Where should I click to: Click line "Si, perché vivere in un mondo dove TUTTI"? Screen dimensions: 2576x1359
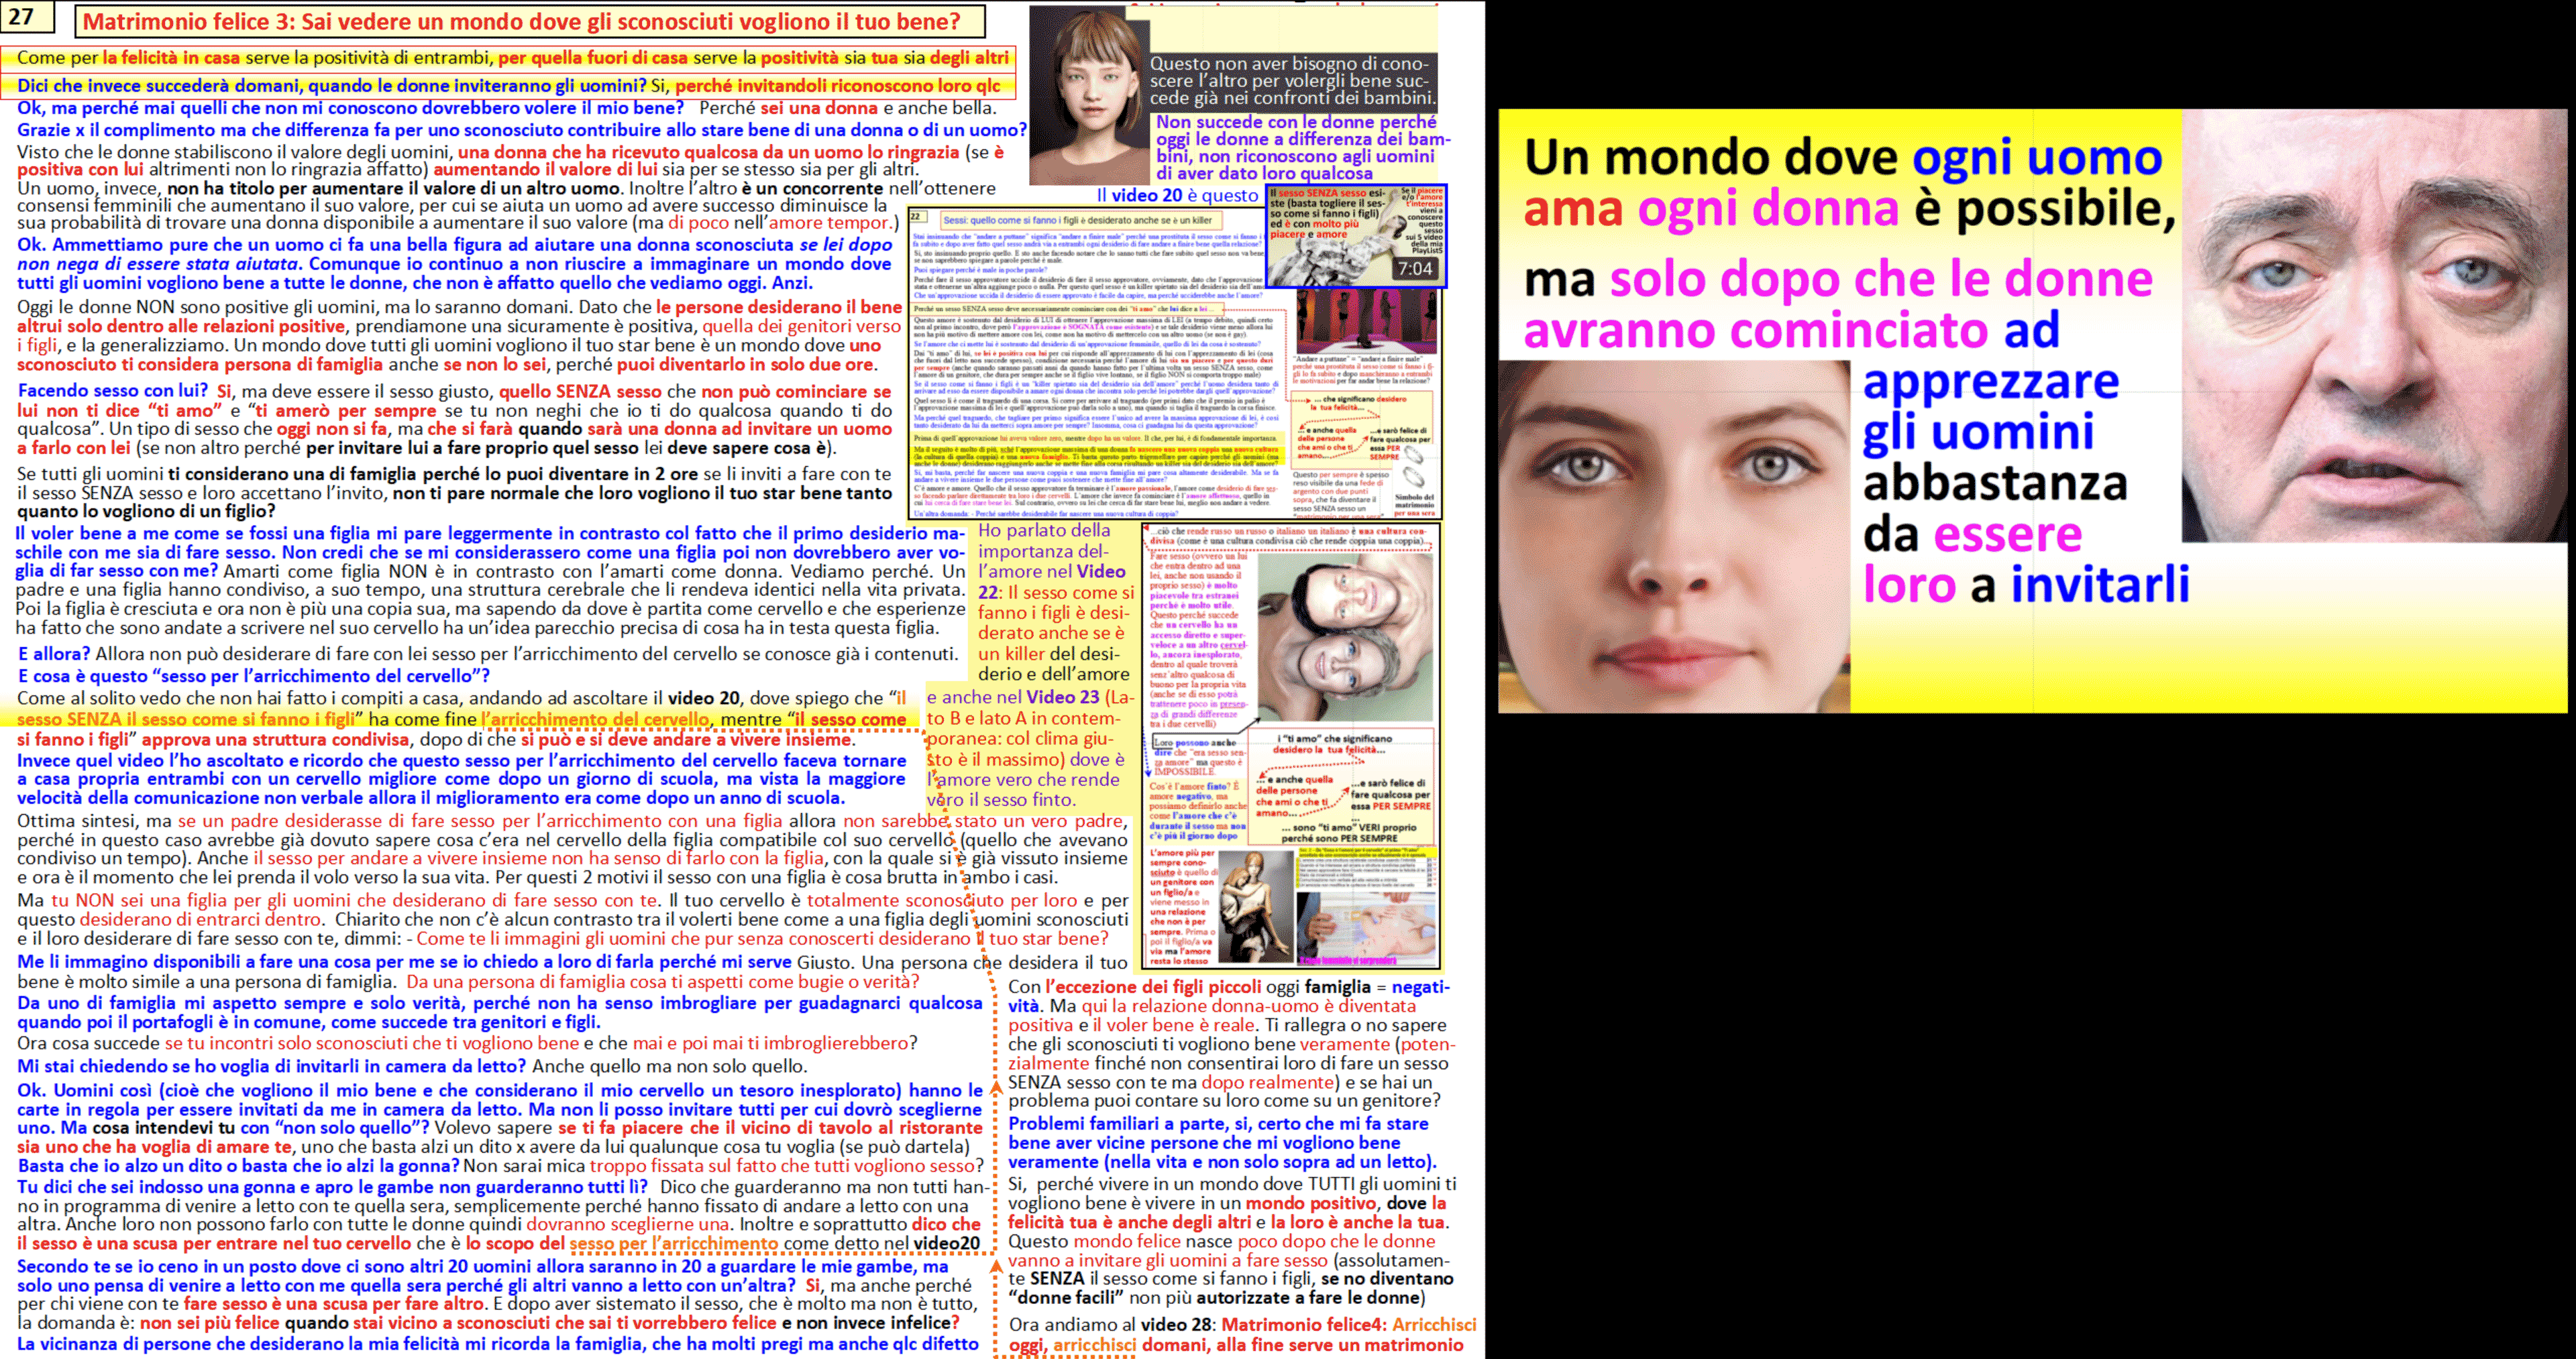(x=1232, y=1184)
